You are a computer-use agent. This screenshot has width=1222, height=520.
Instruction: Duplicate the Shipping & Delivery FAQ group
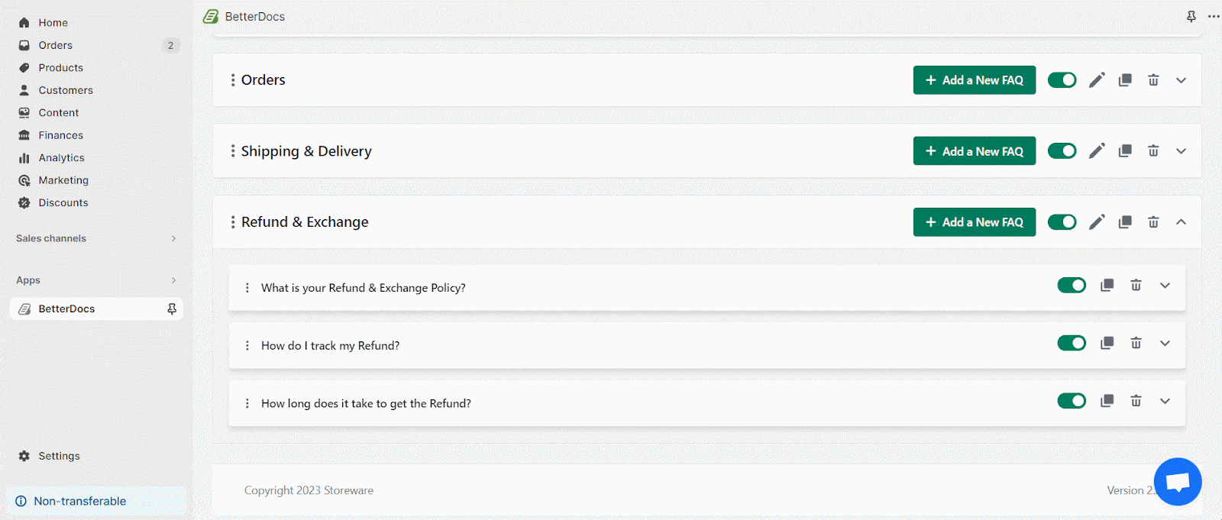(1125, 151)
